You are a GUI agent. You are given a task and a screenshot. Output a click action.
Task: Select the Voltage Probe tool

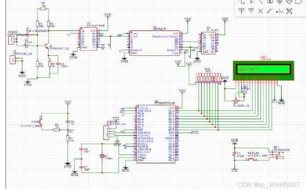pos(270,11)
